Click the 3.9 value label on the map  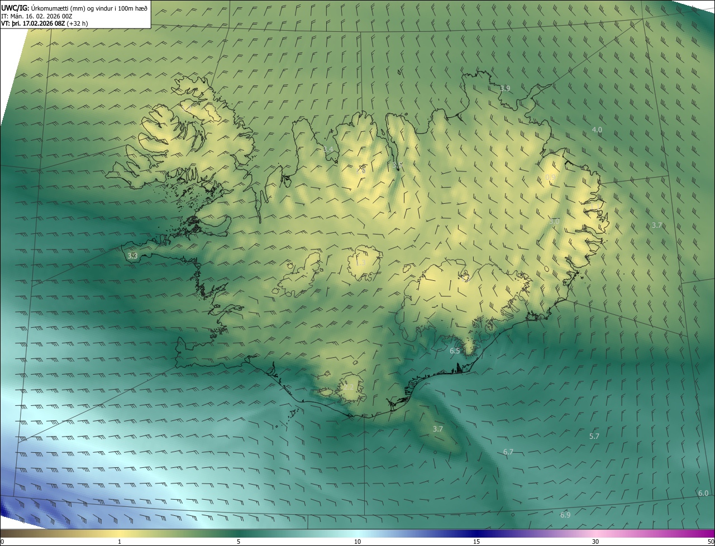pos(505,88)
